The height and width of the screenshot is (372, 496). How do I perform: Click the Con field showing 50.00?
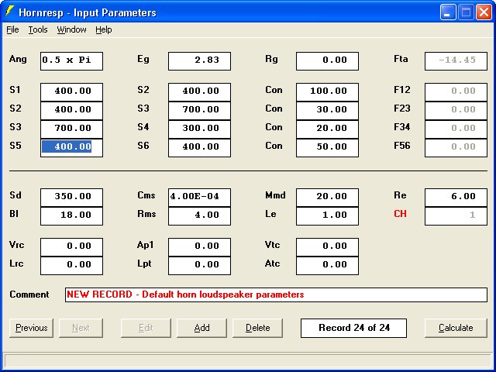327,148
